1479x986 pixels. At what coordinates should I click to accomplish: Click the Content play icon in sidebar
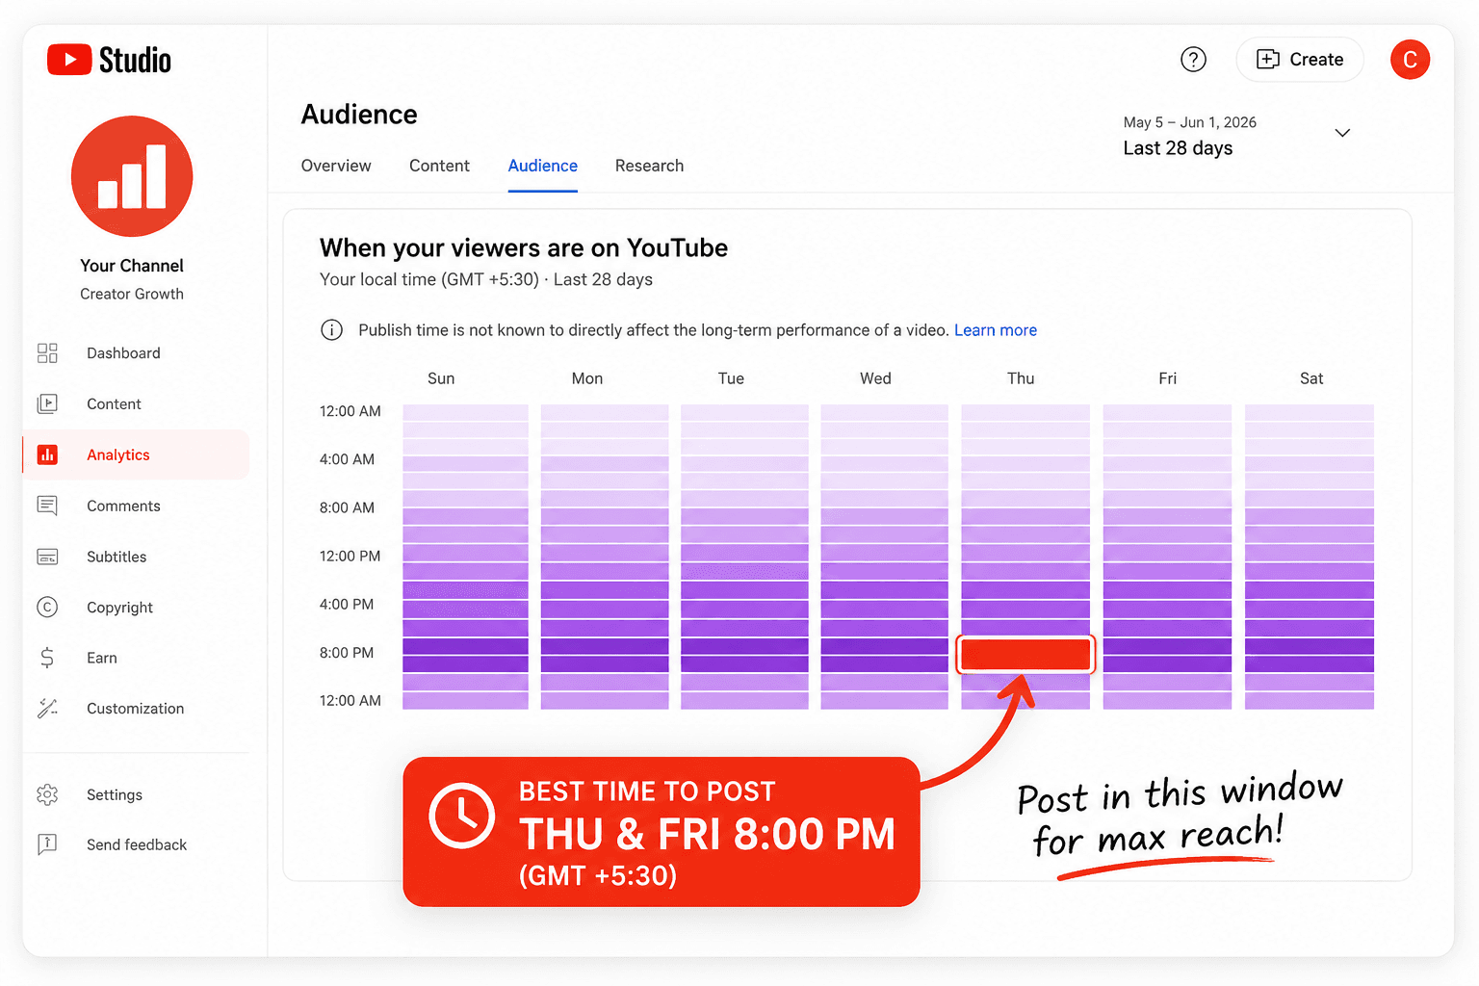pyautogui.click(x=47, y=404)
